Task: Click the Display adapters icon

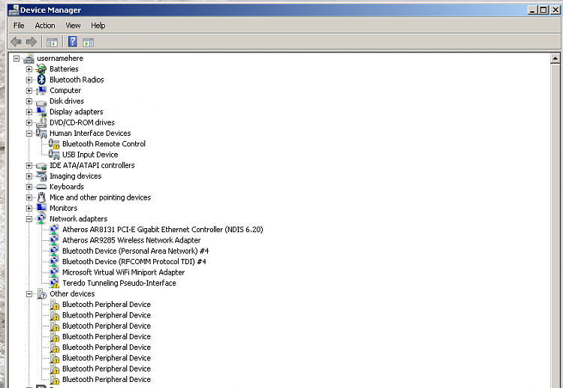Action: coord(41,112)
